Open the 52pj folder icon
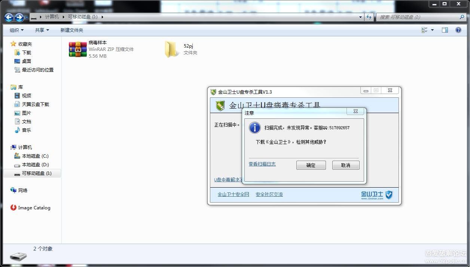 click(171, 49)
